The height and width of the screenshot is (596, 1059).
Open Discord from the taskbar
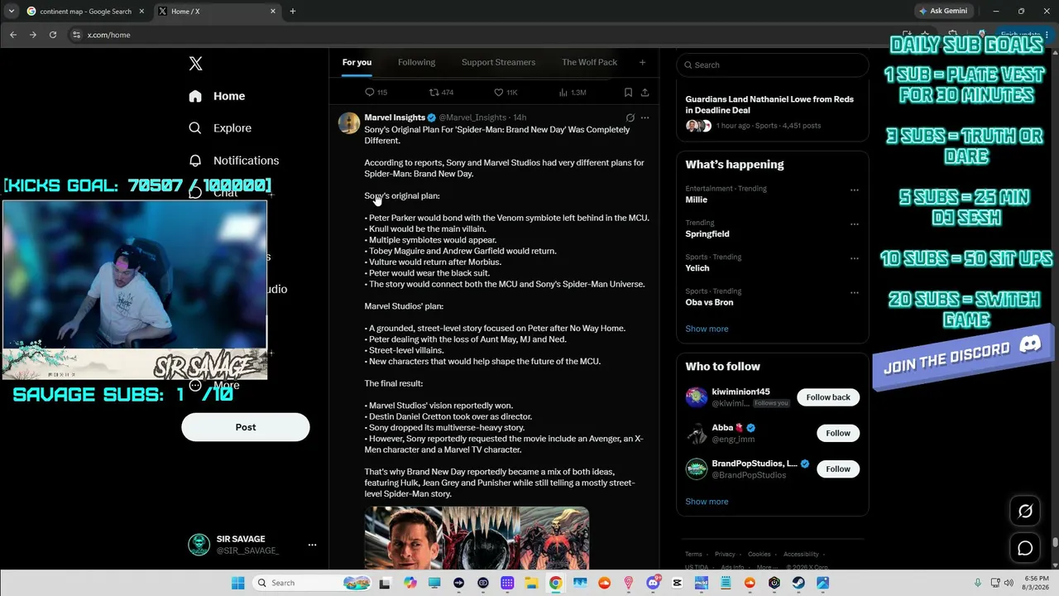(653, 583)
